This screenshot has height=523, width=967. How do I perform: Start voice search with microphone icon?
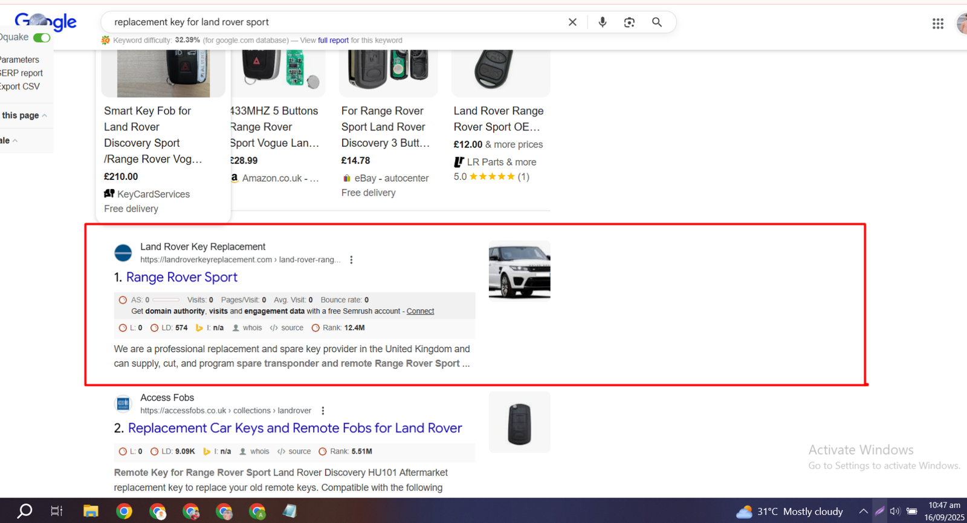(x=602, y=22)
